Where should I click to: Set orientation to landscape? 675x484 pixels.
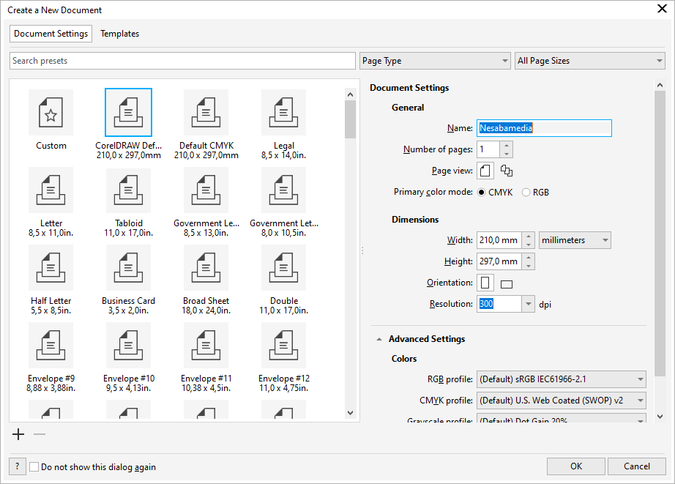click(507, 283)
